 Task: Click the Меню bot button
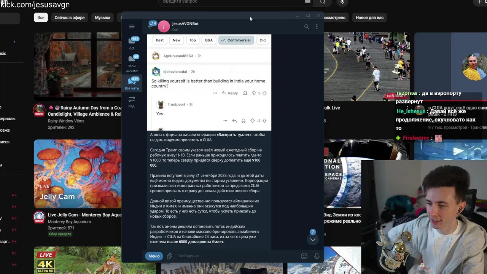point(154,256)
